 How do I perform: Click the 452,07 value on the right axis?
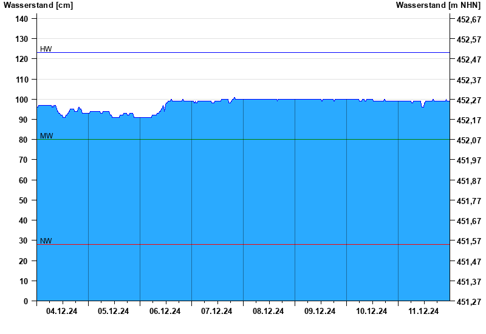468,140
